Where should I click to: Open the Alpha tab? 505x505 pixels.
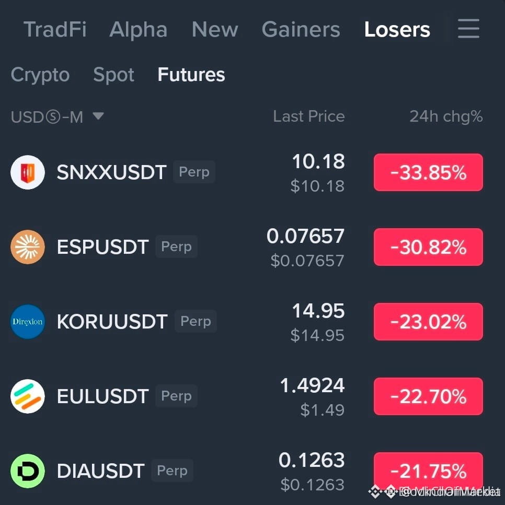[139, 30]
